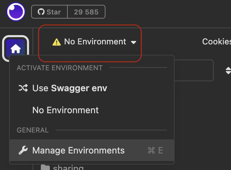Choose No Environment in the dropdown list
The width and height of the screenshot is (231, 170).
[x=65, y=110]
